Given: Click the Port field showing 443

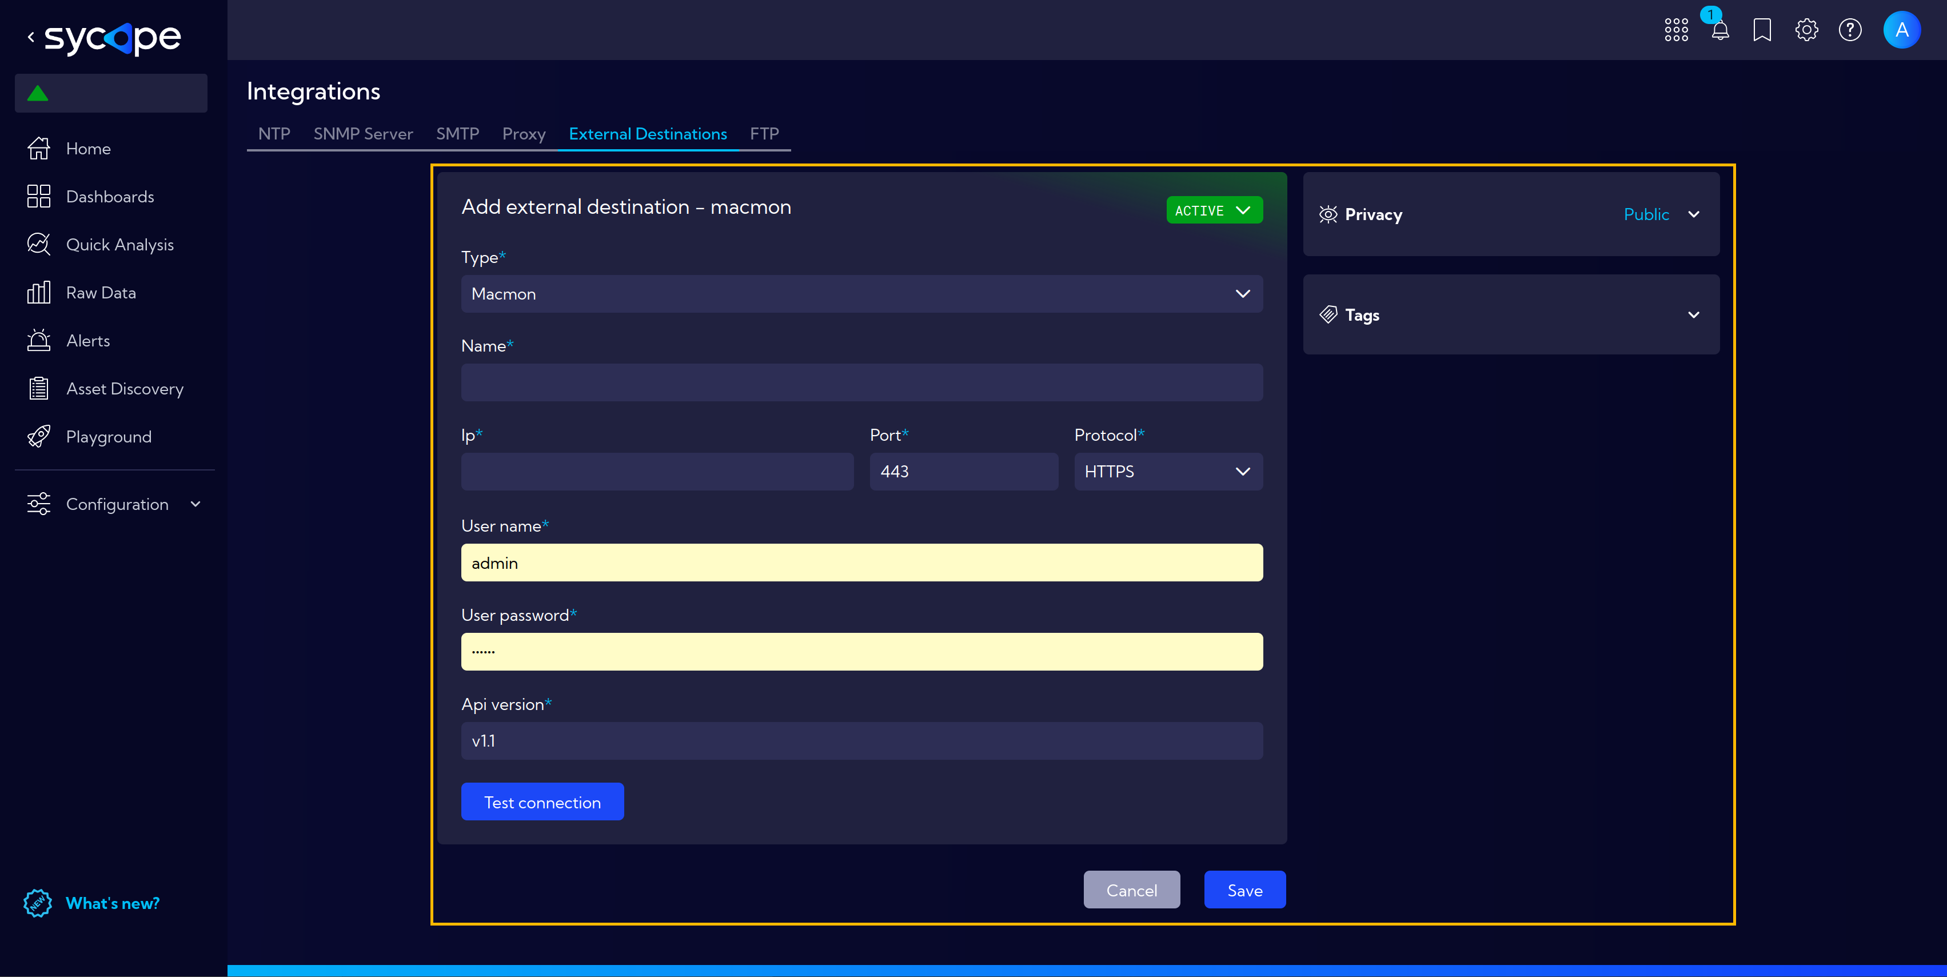Looking at the screenshot, I should coord(964,472).
